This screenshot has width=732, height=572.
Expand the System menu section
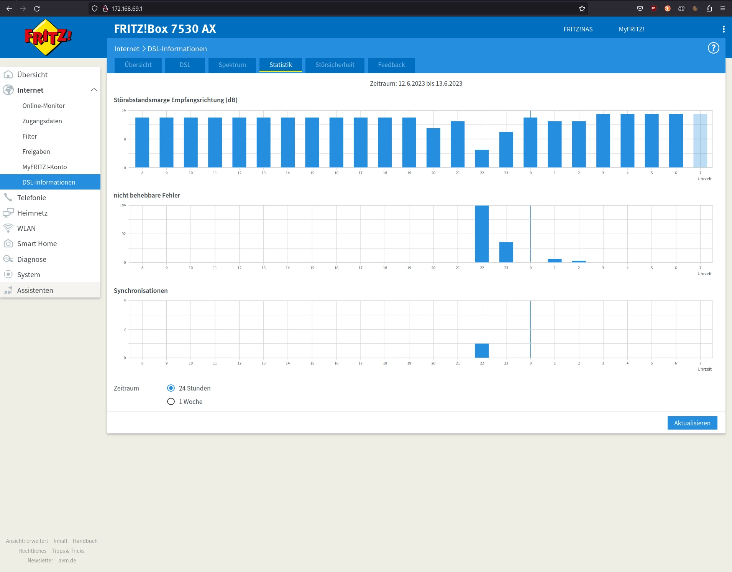pyautogui.click(x=28, y=275)
